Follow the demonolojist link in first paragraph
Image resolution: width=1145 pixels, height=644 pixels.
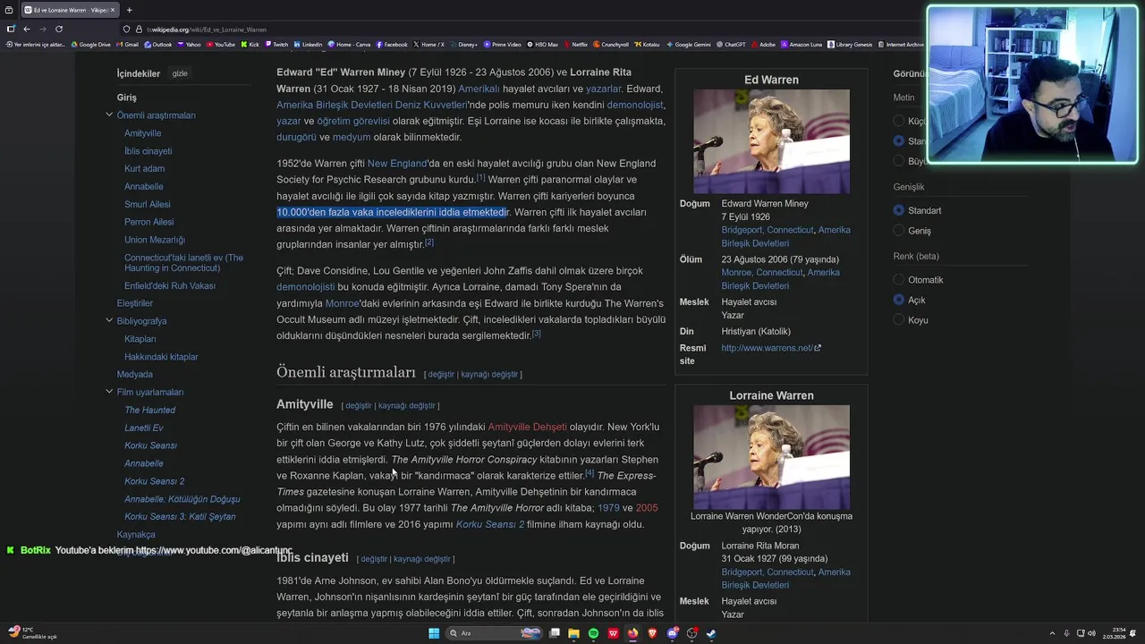click(x=635, y=105)
